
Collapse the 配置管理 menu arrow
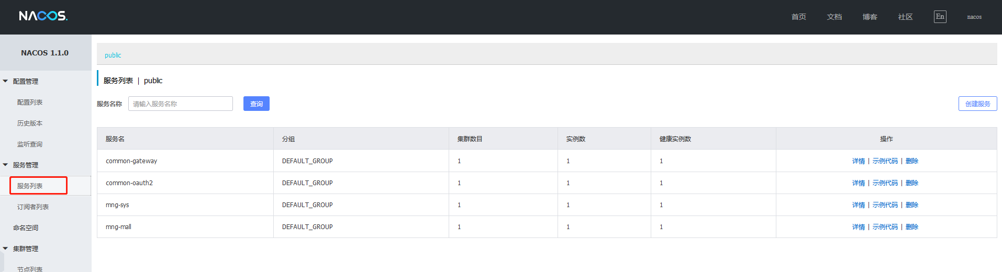(x=5, y=81)
